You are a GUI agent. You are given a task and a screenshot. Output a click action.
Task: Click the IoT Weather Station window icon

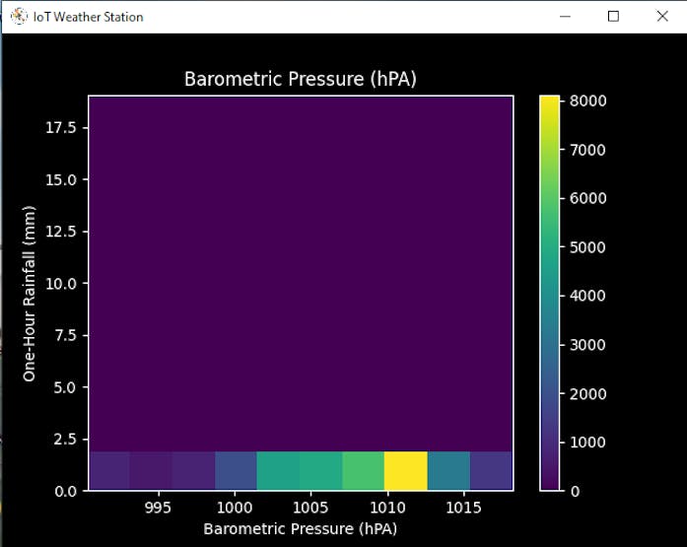tap(18, 17)
